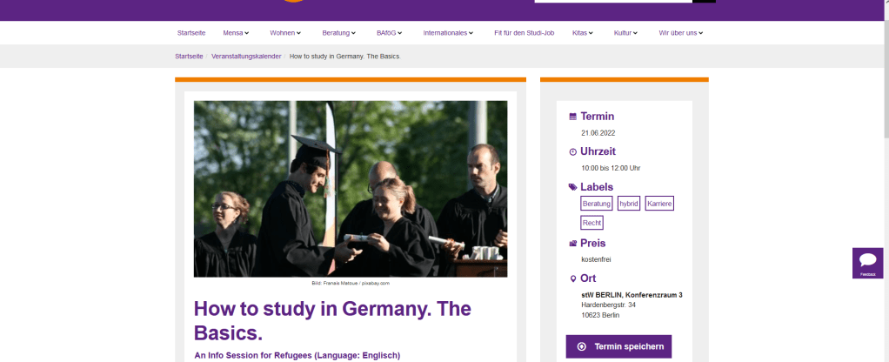
Task: Click the price icon beside Preis
Action: tap(572, 244)
